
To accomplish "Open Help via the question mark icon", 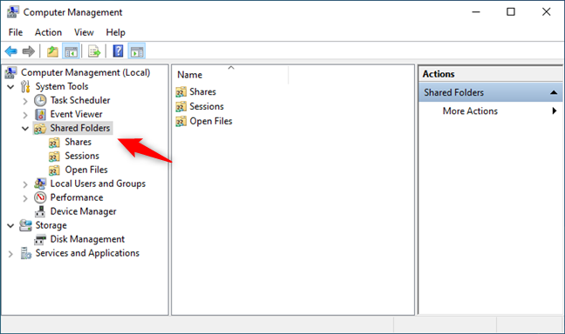I will click(x=118, y=51).
